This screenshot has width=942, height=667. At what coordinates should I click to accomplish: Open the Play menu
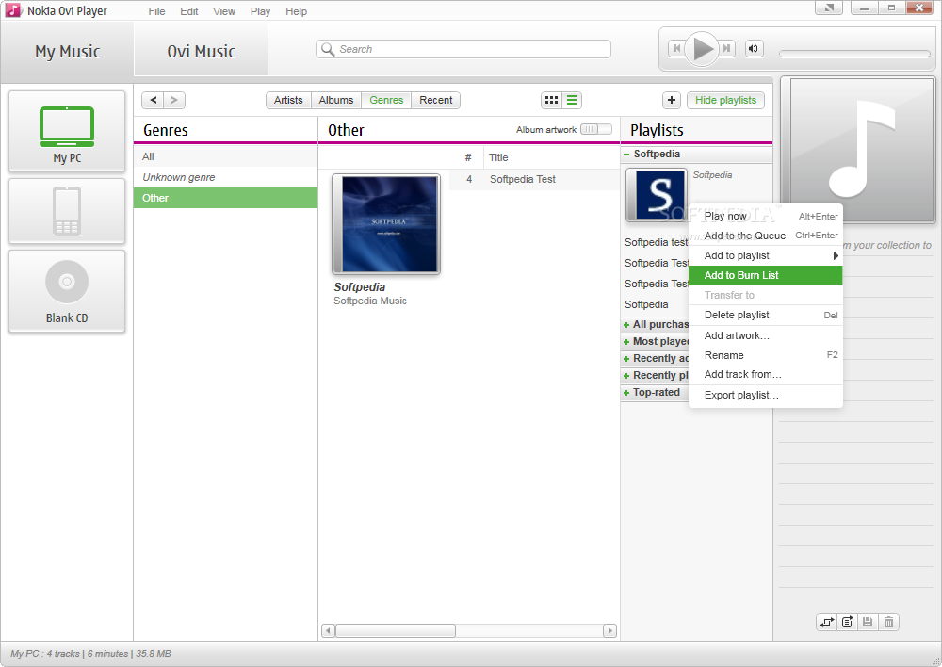coord(260,11)
